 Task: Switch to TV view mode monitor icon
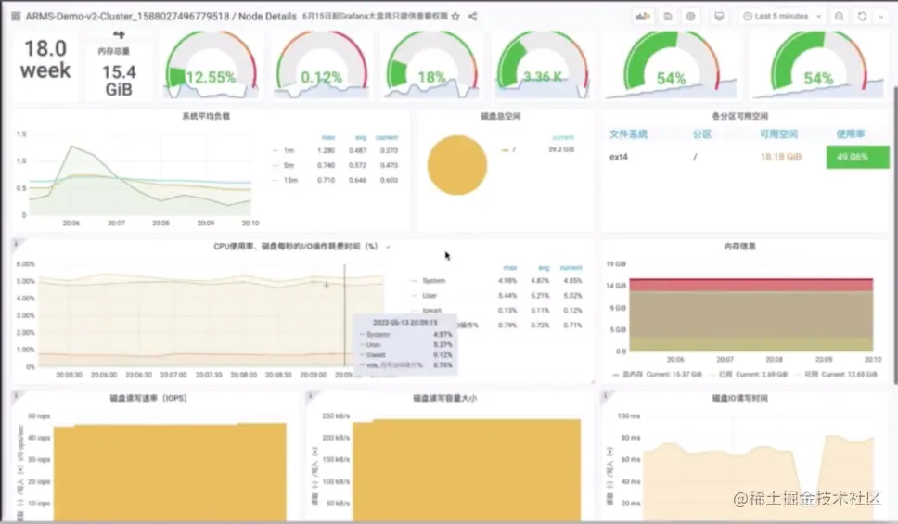719,16
